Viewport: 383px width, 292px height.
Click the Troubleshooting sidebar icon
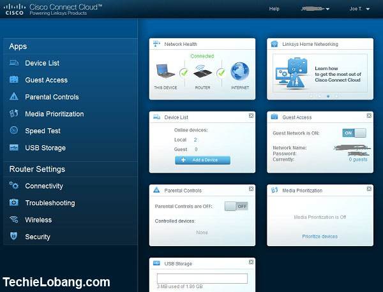[13, 203]
